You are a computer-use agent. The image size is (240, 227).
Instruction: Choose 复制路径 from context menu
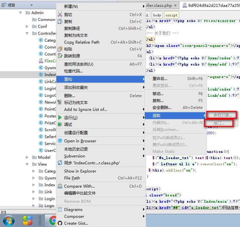tap(101, 28)
